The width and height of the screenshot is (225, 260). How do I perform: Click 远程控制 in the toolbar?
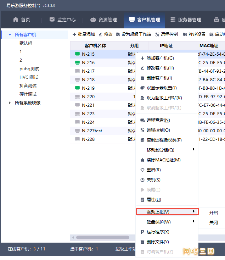(167, 34)
